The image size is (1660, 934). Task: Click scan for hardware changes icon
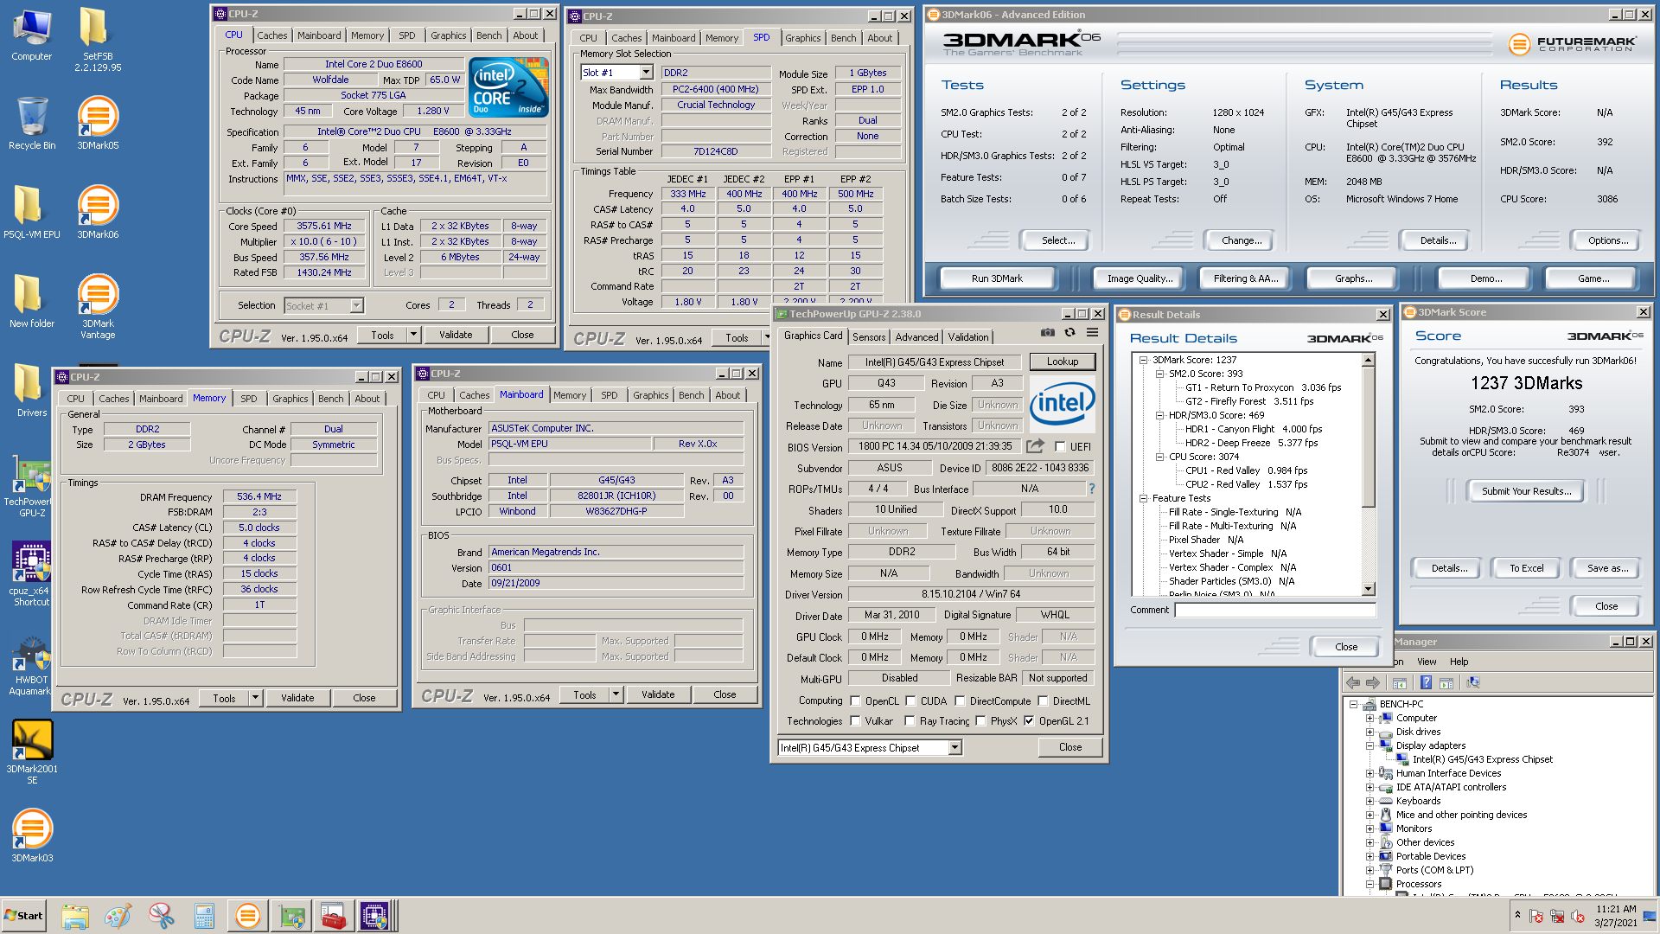(x=1472, y=682)
